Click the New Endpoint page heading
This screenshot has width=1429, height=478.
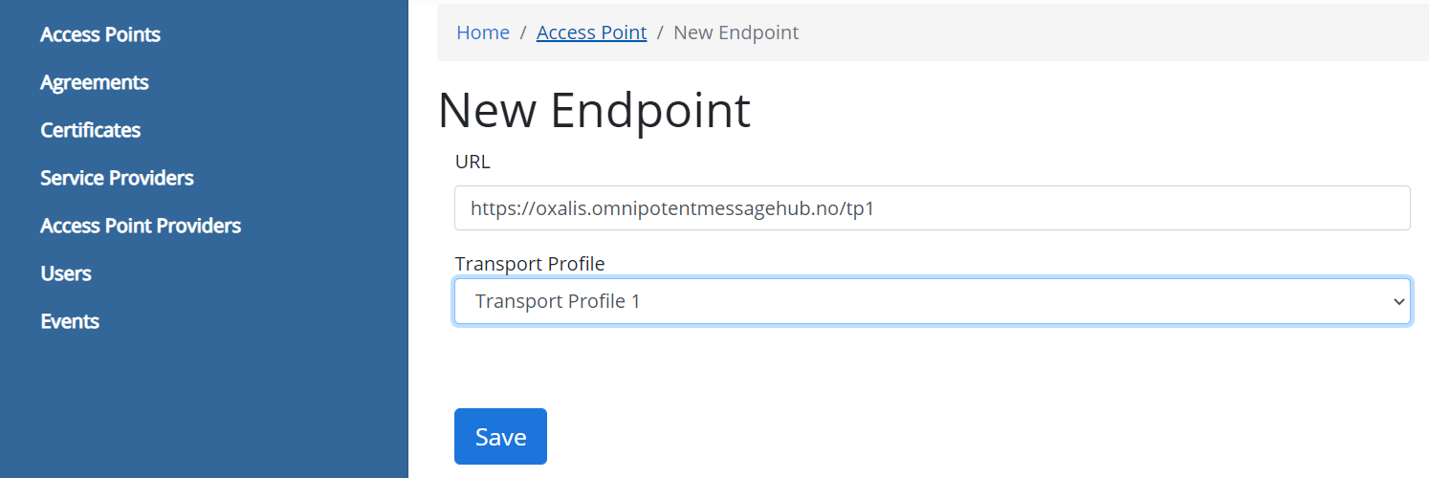tap(594, 111)
